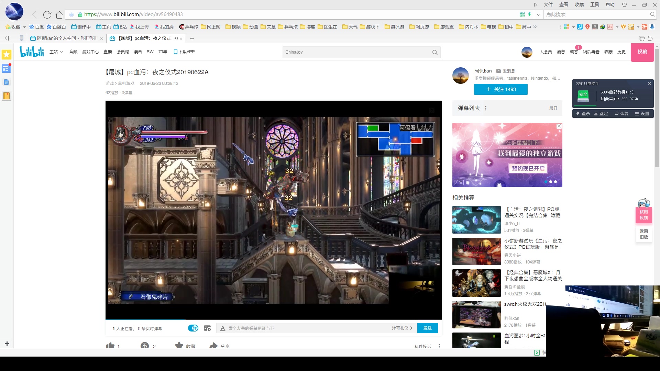Reload the page with refresh icon

(x=47, y=14)
